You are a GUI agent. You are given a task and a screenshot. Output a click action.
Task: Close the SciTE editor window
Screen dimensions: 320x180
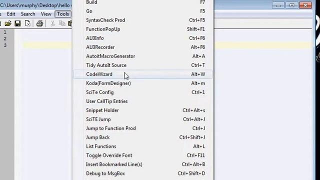[305, 5]
